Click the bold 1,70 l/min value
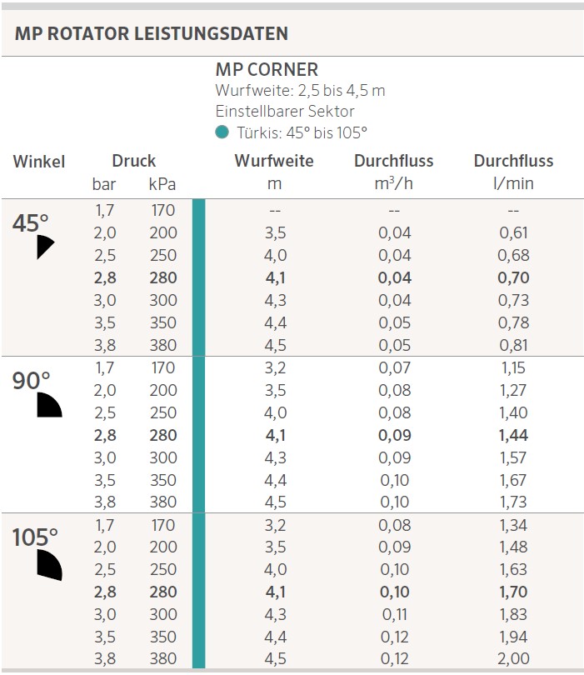This screenshot has height=675, width=584. (x=513, y=592)
